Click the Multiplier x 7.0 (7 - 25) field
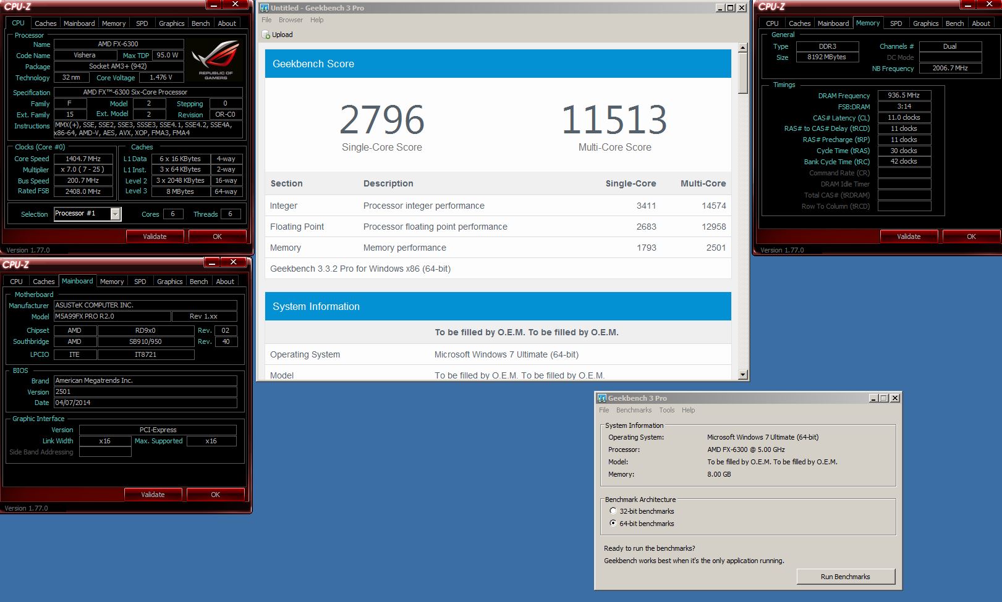Viewport: 1002px width, 602px height. tap(83, 169)
